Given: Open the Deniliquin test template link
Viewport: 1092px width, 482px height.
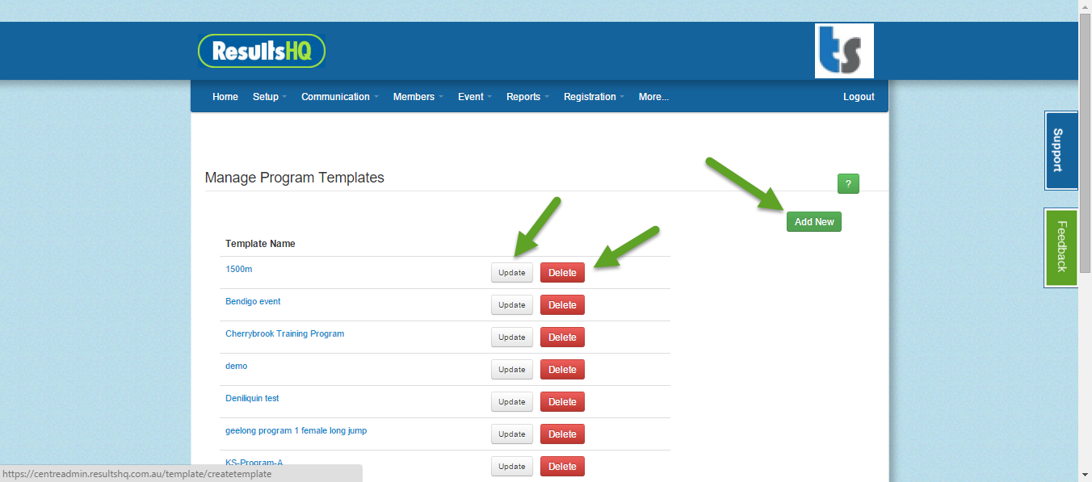Looking at the screenshot, I should point(252,398).
